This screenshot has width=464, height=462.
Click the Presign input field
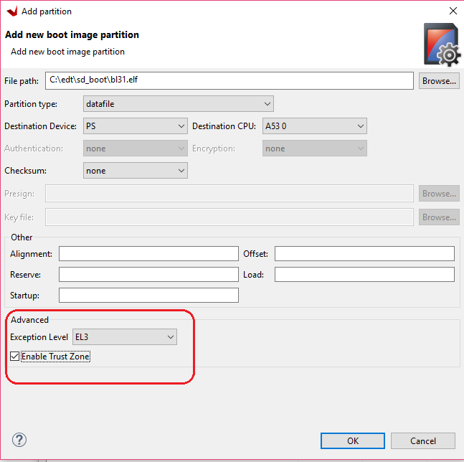coord(229,194)
